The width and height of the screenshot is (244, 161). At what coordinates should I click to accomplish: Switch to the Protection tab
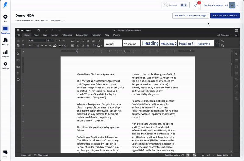click(96, 35)
